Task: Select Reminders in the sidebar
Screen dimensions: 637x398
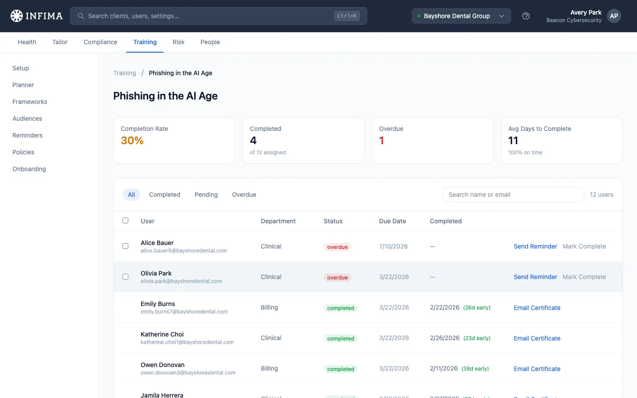Action: click(27, 135)
